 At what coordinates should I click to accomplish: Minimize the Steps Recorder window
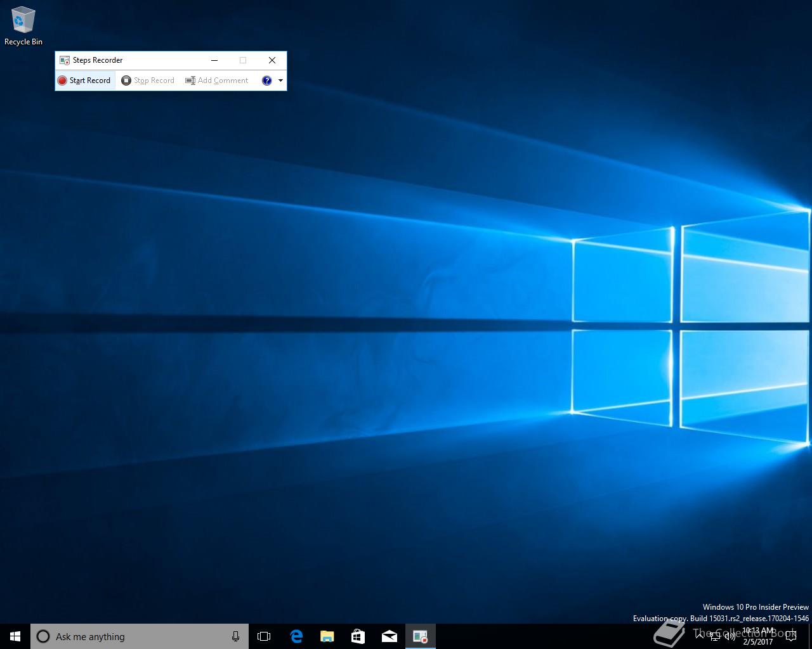click(x=214, y=60)
